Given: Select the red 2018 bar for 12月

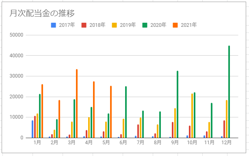Looking at the screenshot, I should coord(224,129).
